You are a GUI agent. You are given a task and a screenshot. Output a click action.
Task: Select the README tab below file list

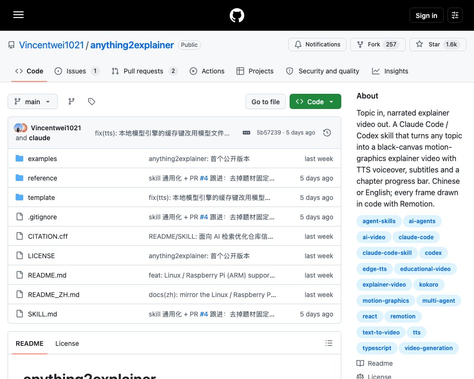(29, 343)
